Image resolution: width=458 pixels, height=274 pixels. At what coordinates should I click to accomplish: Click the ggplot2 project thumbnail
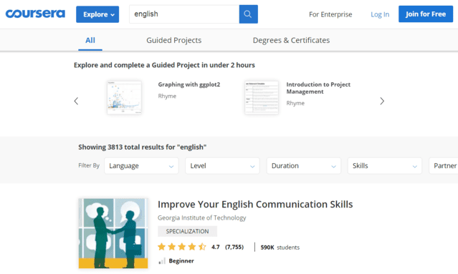pyautogui.click(x=124, y=97)
